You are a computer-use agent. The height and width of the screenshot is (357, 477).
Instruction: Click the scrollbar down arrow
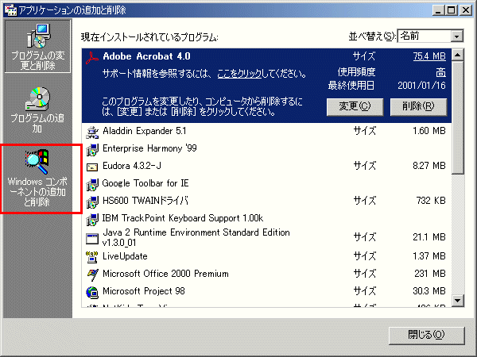(x=458, y=301)
